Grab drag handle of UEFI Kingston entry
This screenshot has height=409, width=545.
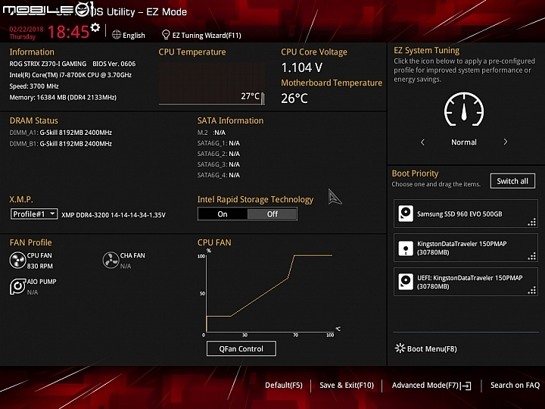point(532,290)
